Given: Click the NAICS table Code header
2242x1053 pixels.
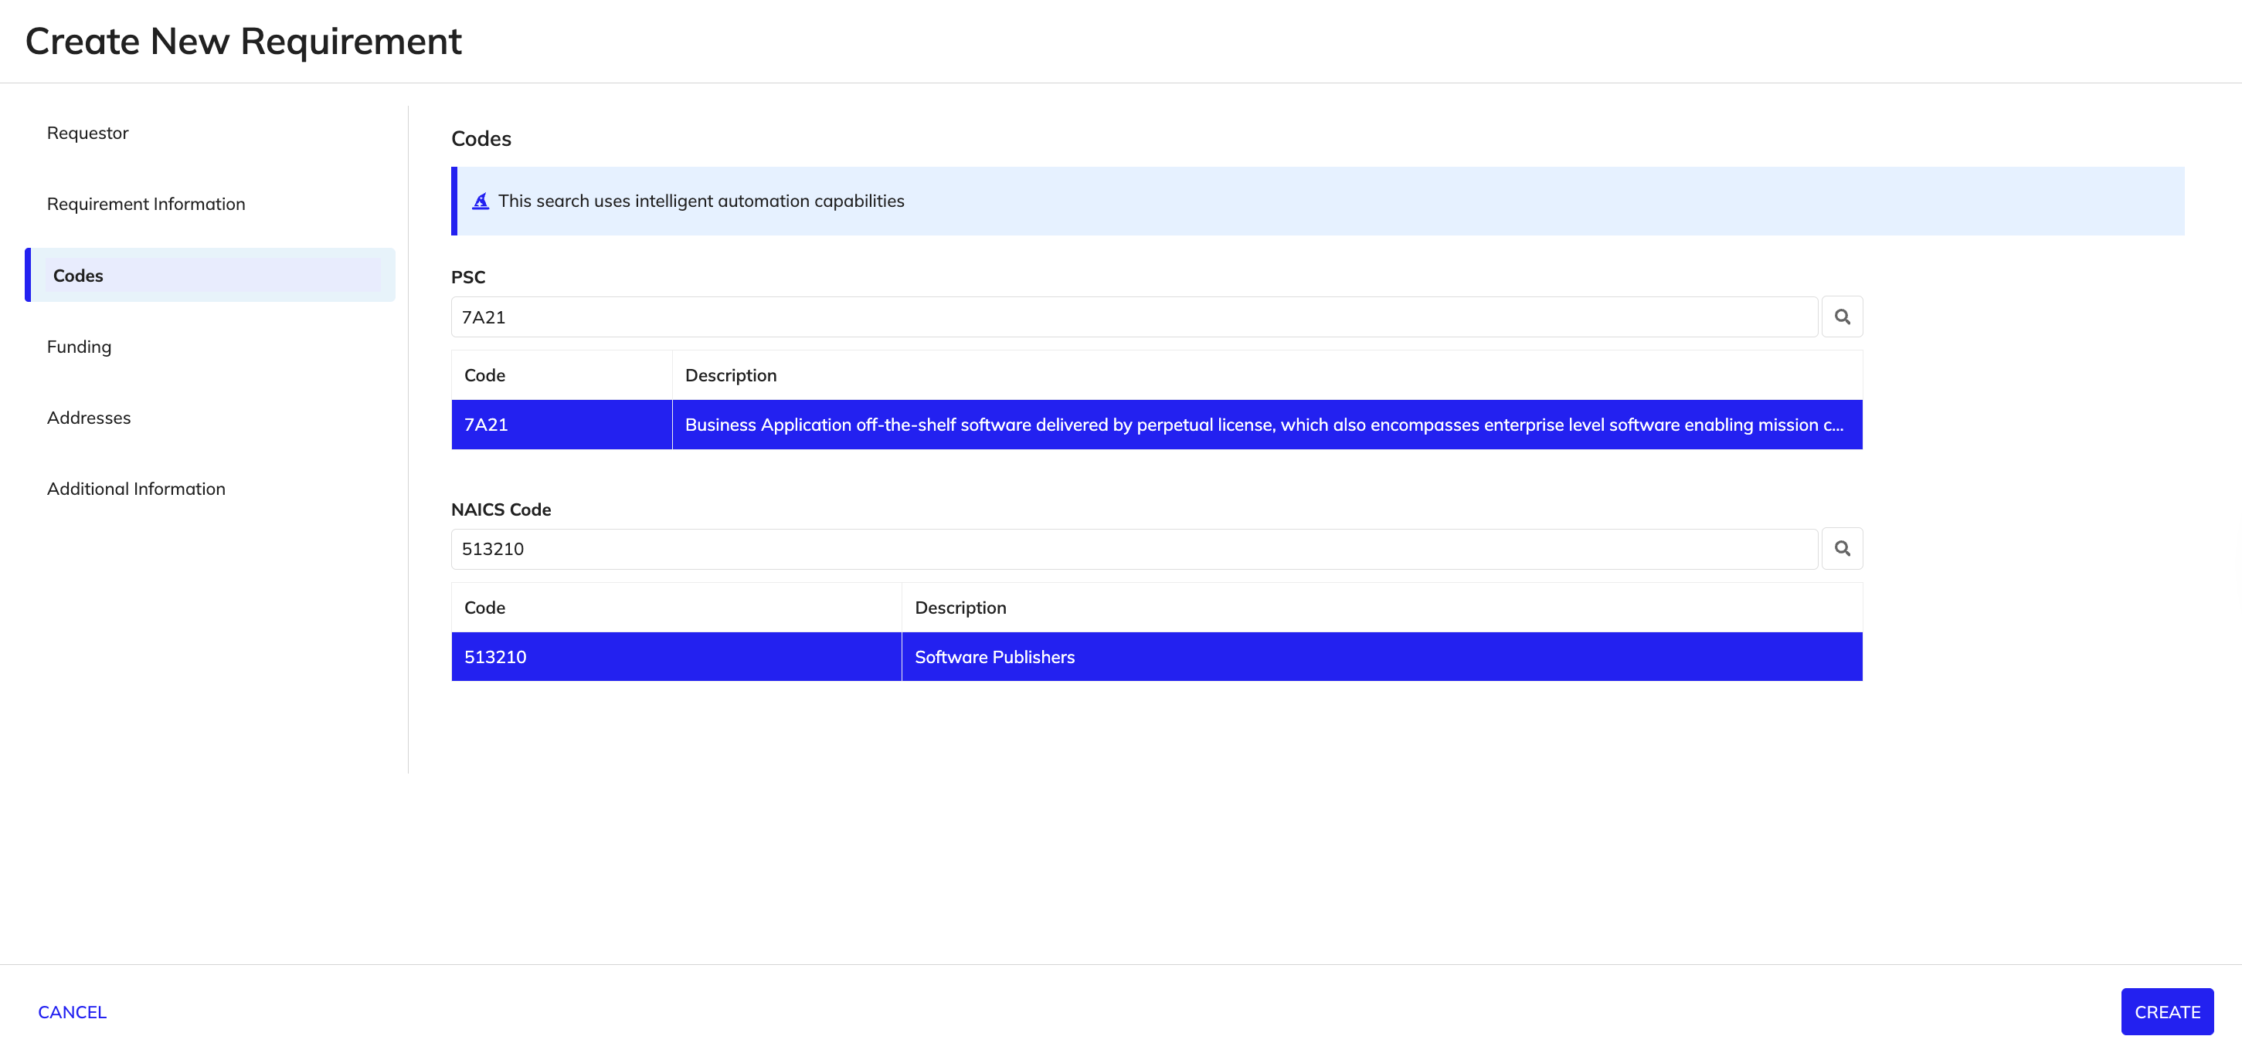Looking at the screenshot, I should pyautogui.click(x=676, y=608).
